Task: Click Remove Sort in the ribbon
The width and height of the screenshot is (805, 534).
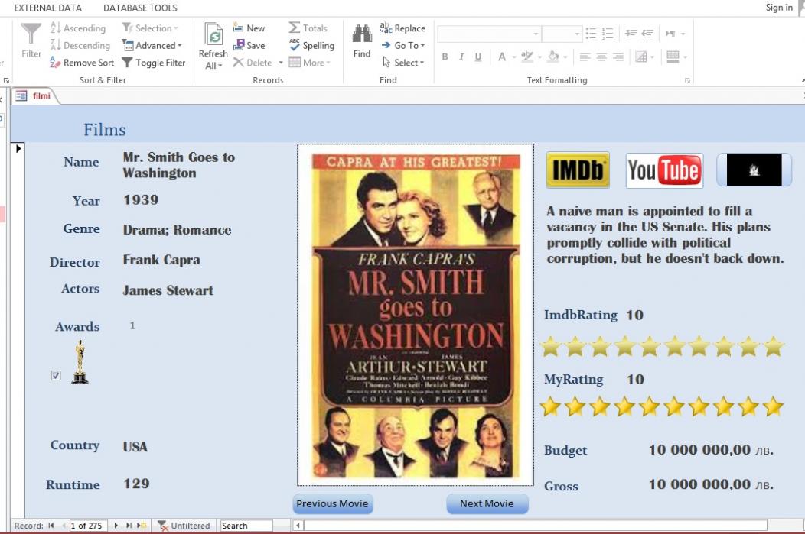Action: coord(82,63)
